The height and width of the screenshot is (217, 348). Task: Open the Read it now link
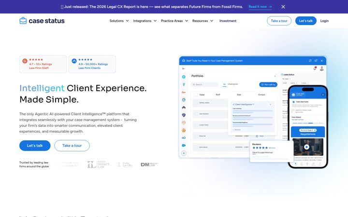point(260,7)
